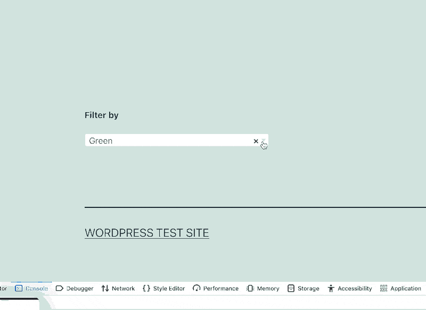426x310 pixels.
Task: Click inside the Green filter input field
Action: [160, 140]
